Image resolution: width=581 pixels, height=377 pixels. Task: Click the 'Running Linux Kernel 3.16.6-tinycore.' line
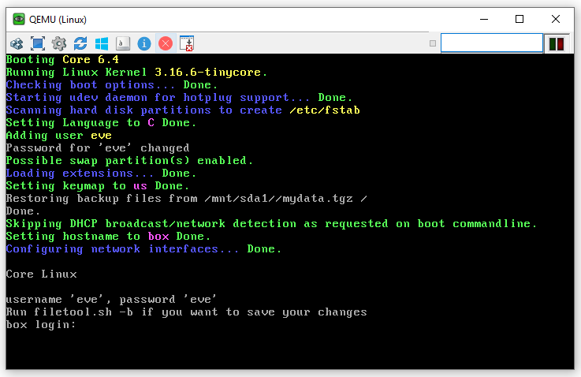(136, 73)
